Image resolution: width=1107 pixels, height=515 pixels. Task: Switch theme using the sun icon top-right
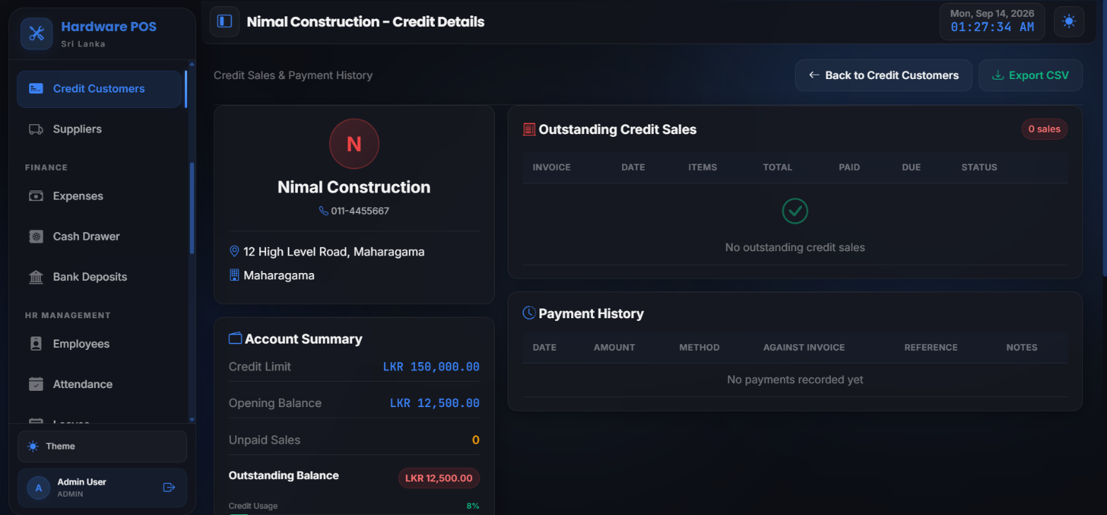click(x=1069, y=21)
